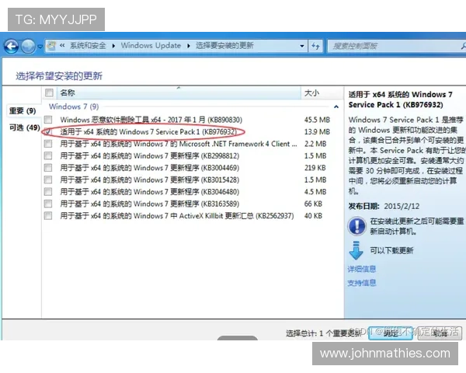
Task: Expand the arrow after Windows Update breadcrumb
Action: 189,46
